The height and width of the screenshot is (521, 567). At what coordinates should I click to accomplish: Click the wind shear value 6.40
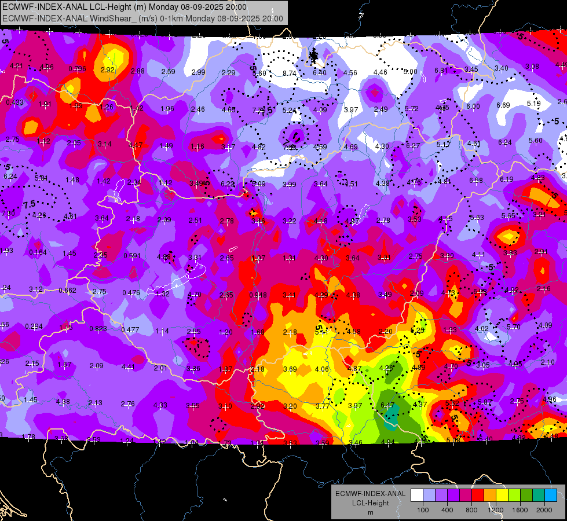[320, 73]
